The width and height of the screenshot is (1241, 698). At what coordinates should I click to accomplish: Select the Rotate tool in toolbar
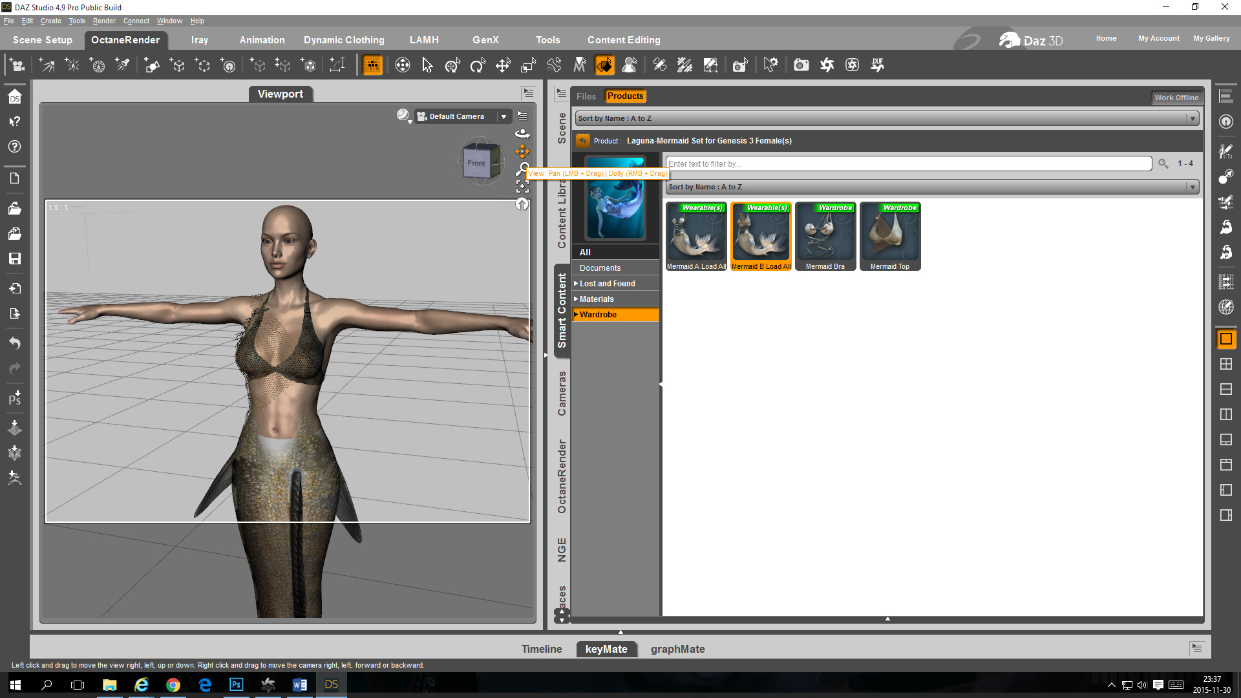[x=478, y=65]
